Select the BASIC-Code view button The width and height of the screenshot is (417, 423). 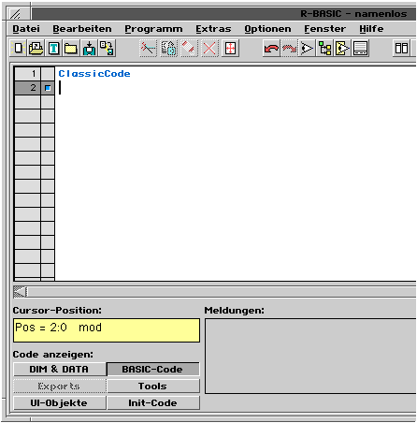pos(152,369)
